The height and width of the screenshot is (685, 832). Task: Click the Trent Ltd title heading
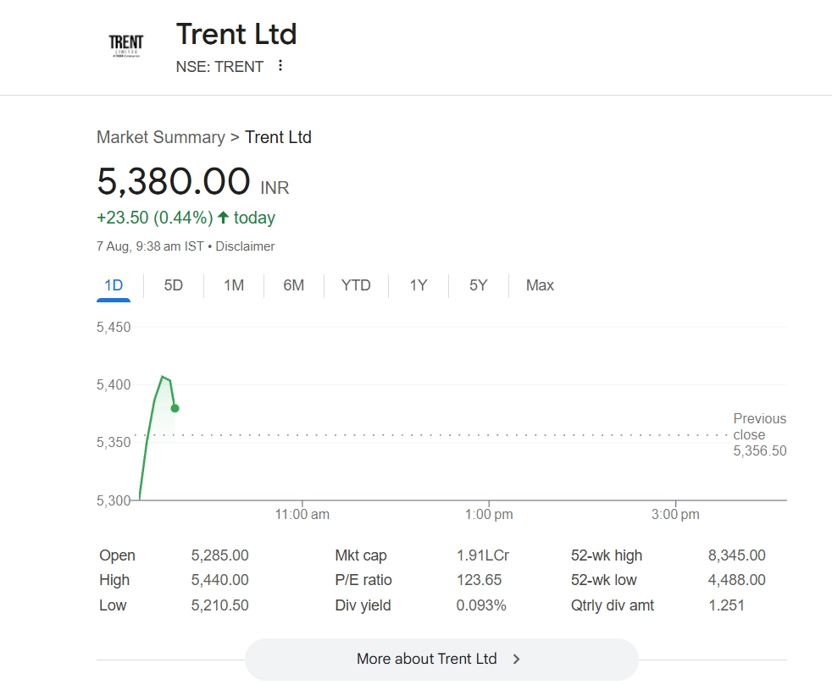click(236, 35)
